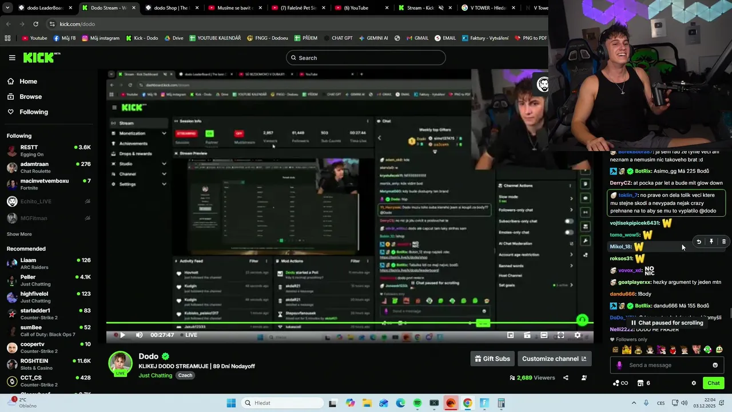Click the Gift Subs button
This screenshot has height=412, width=732.
[492, 359]
